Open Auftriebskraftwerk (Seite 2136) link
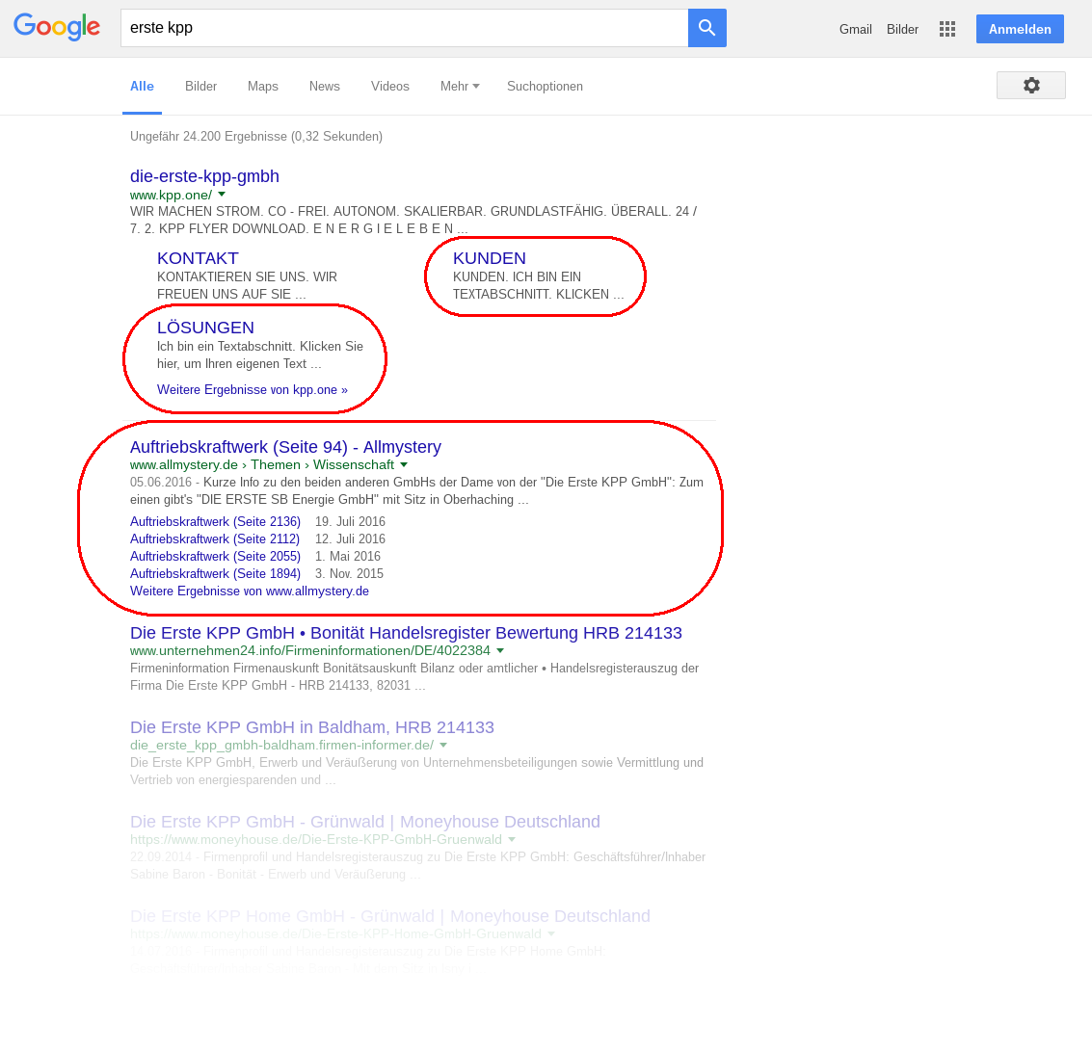The height and width of the screenshot is (1051, 1092). pos(215,521)
